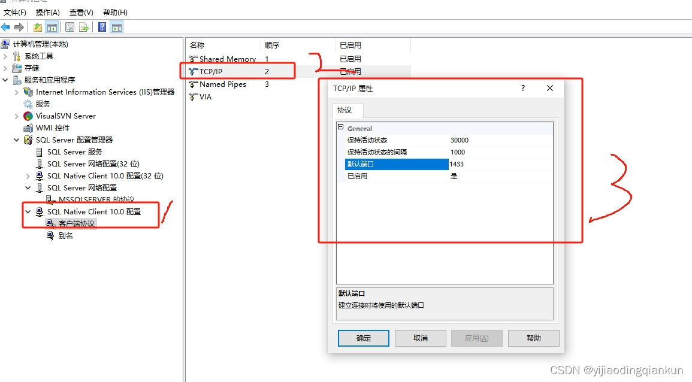Select the 已启用 property label in grid
Viewport: 692px width, 382px height.
[x=357, y=176]
